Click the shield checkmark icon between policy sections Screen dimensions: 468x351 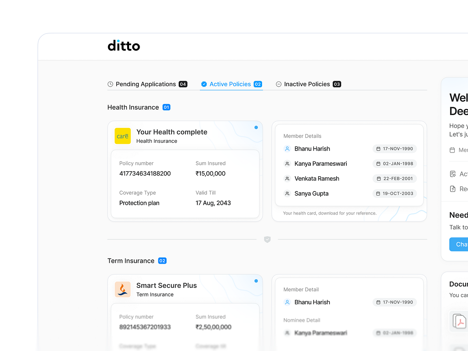point(267,239)
